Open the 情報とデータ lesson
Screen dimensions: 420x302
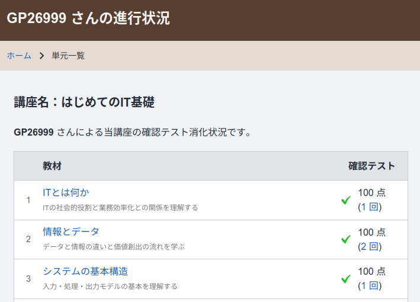[71, 232]
